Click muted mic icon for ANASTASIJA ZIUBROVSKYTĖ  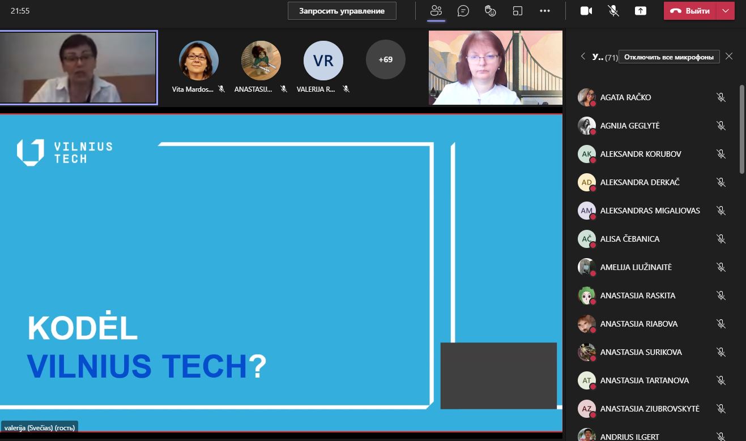click(x=721, y=409)
